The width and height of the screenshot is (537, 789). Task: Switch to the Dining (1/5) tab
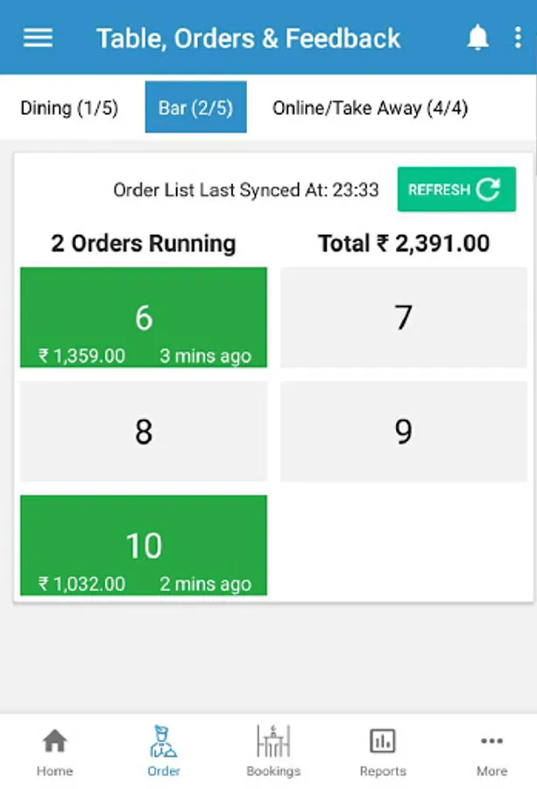pyautogui.click(x=69, y=108)
